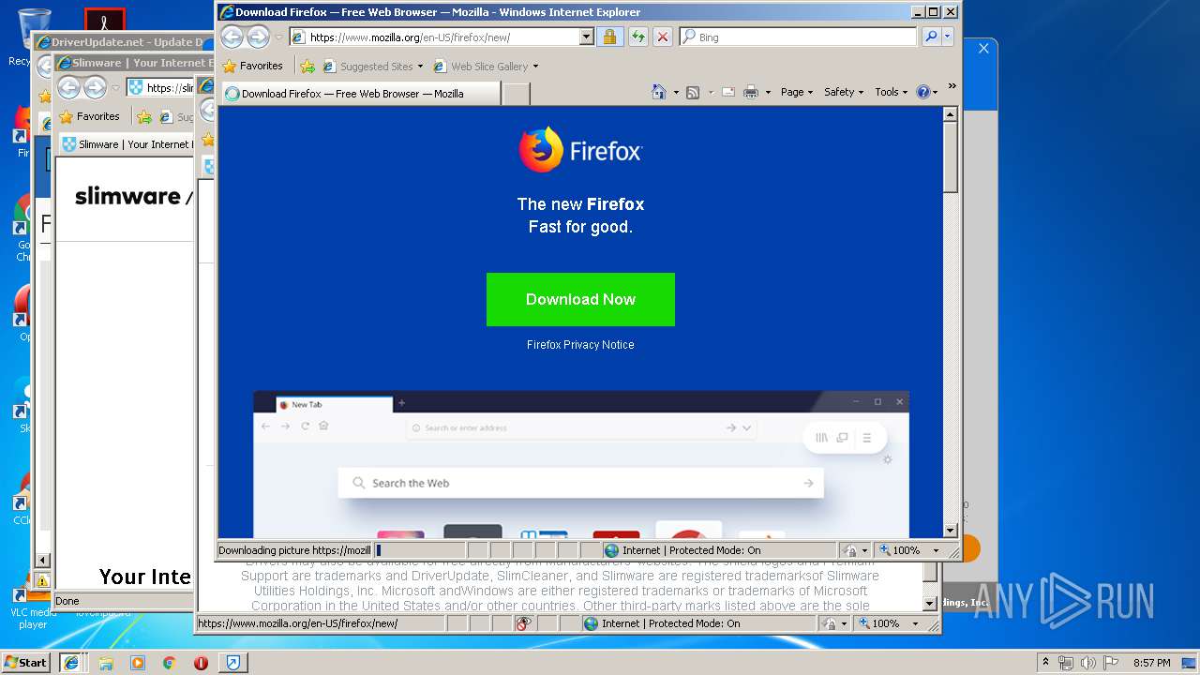Launch Windows Media Player from the taskbar

tap(138, 662)
